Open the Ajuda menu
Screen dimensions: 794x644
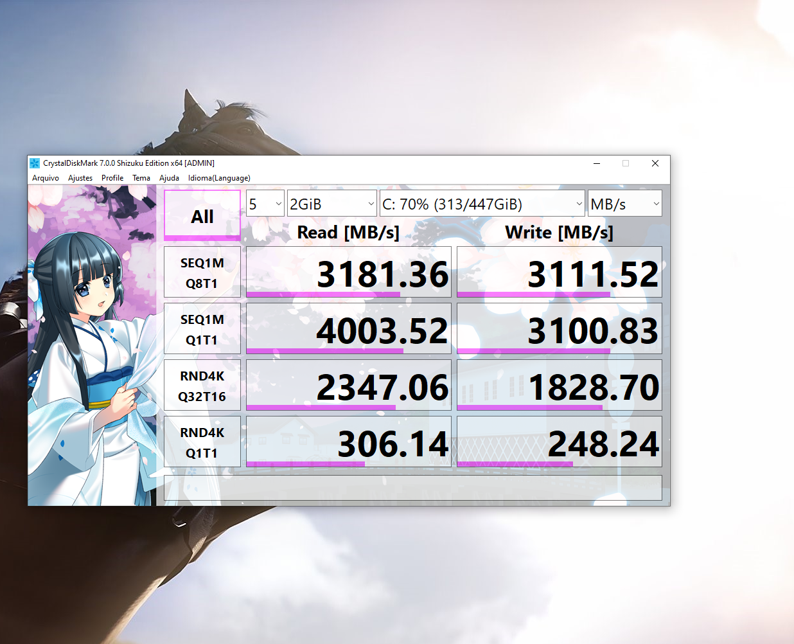[169, 178]
